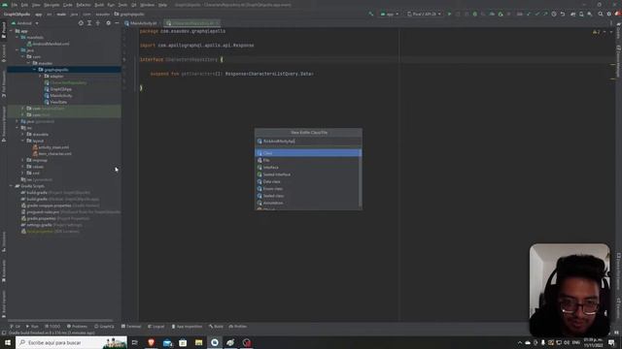Expand the adapter package arrow
The width and height of the screenshot is (622, 349).
point(40,76)
